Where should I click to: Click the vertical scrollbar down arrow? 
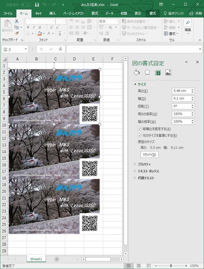tap(126, 254)
